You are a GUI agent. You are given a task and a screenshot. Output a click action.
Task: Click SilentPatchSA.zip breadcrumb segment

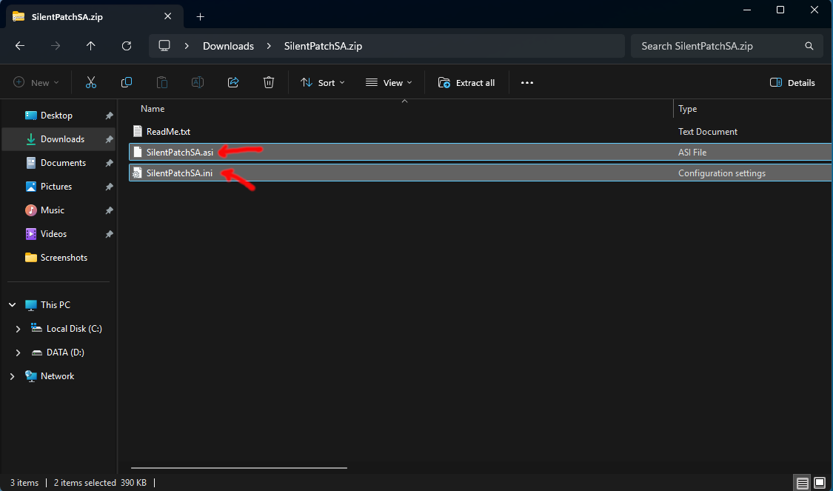(323, 46)
